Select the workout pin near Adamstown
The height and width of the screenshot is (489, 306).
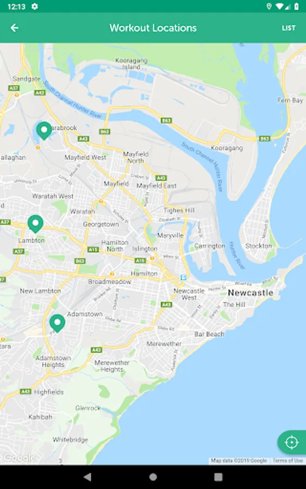tap(57, 323)
